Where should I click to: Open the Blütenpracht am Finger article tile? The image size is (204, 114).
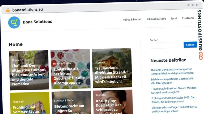point(71,103)
